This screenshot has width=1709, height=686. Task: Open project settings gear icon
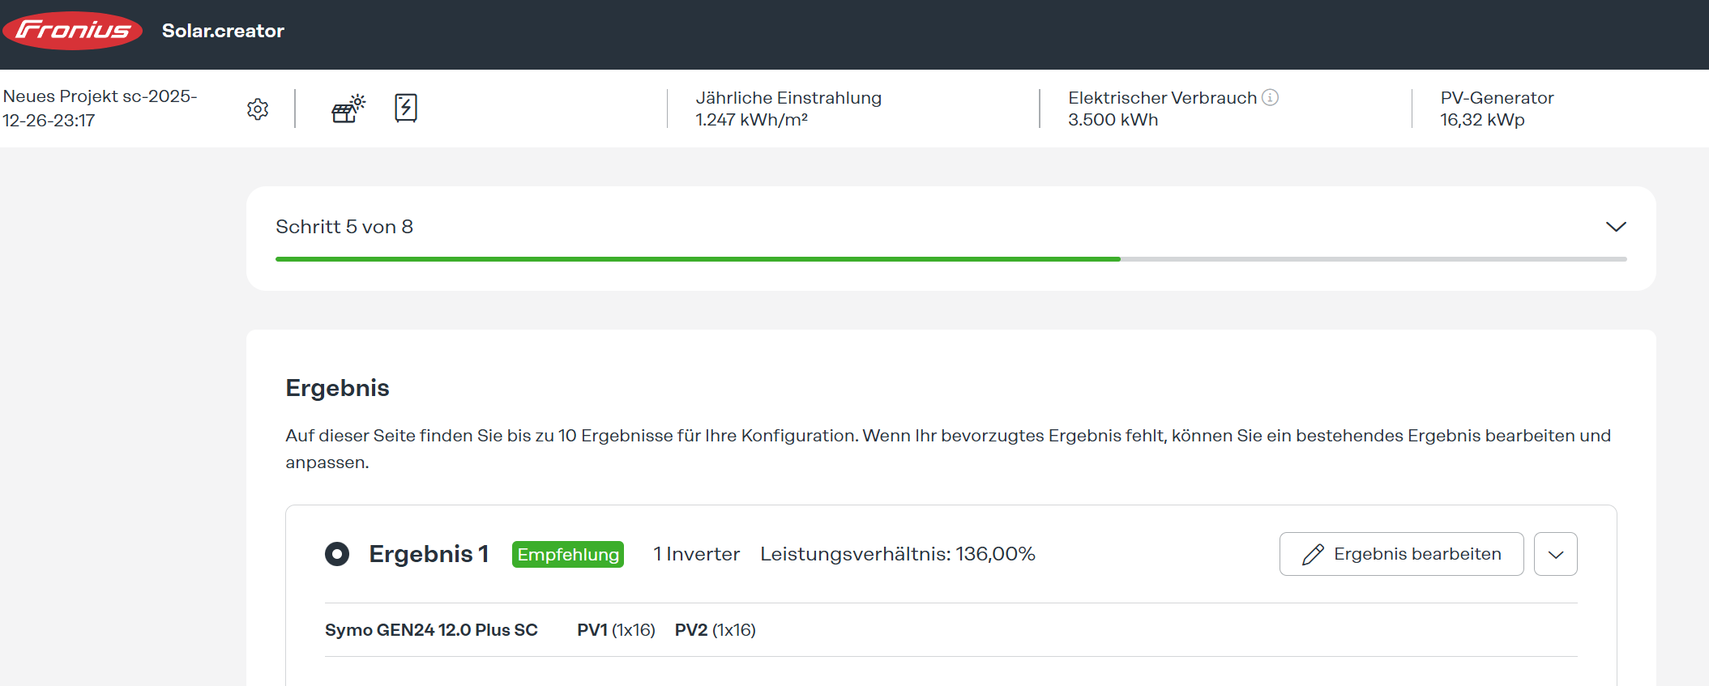(x=258, y=109)
